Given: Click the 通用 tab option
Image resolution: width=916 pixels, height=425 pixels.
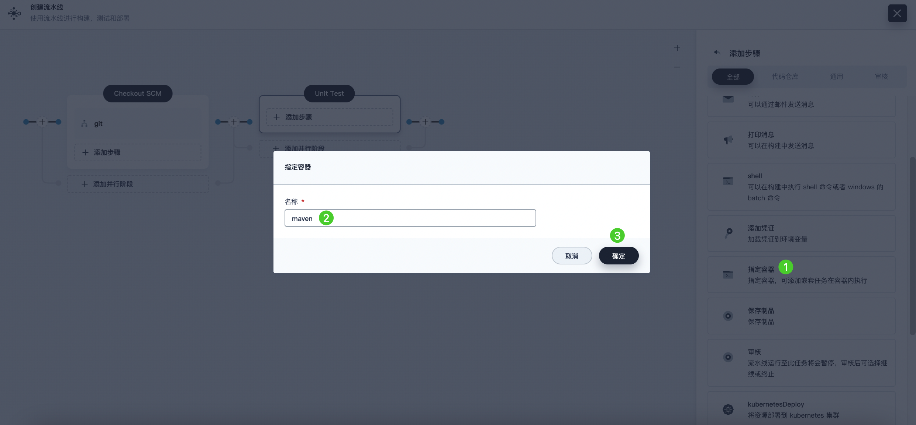Looking at the screenshot, I should point(837,76).
